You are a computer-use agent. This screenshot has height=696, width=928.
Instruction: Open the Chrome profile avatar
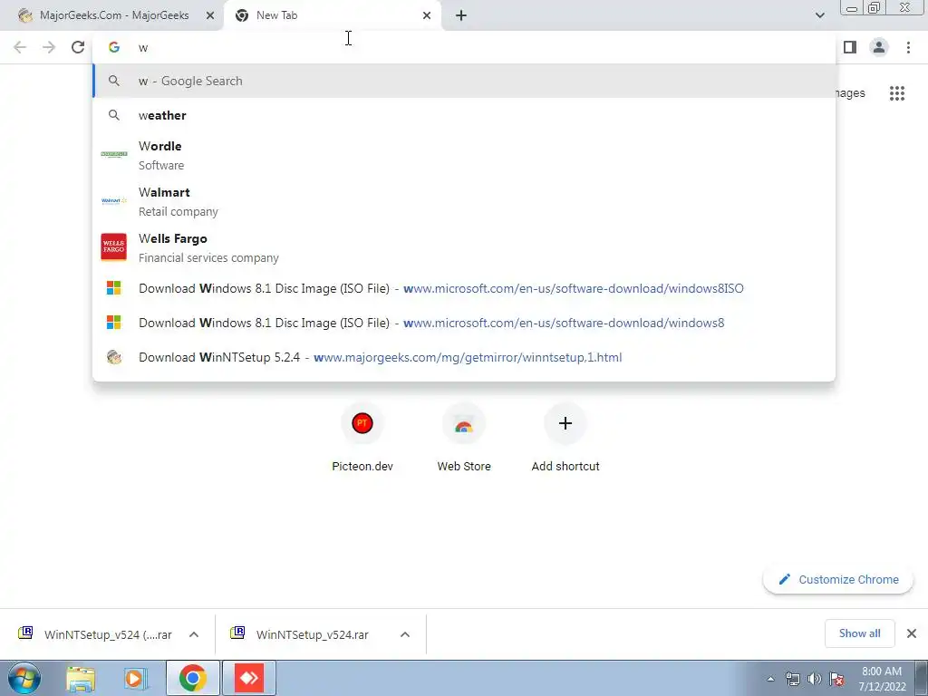click(x=879, y=47)
